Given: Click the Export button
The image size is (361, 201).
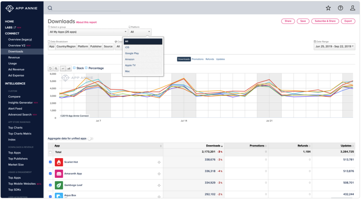Looking at the screenshot, I should tap(348, 21).
